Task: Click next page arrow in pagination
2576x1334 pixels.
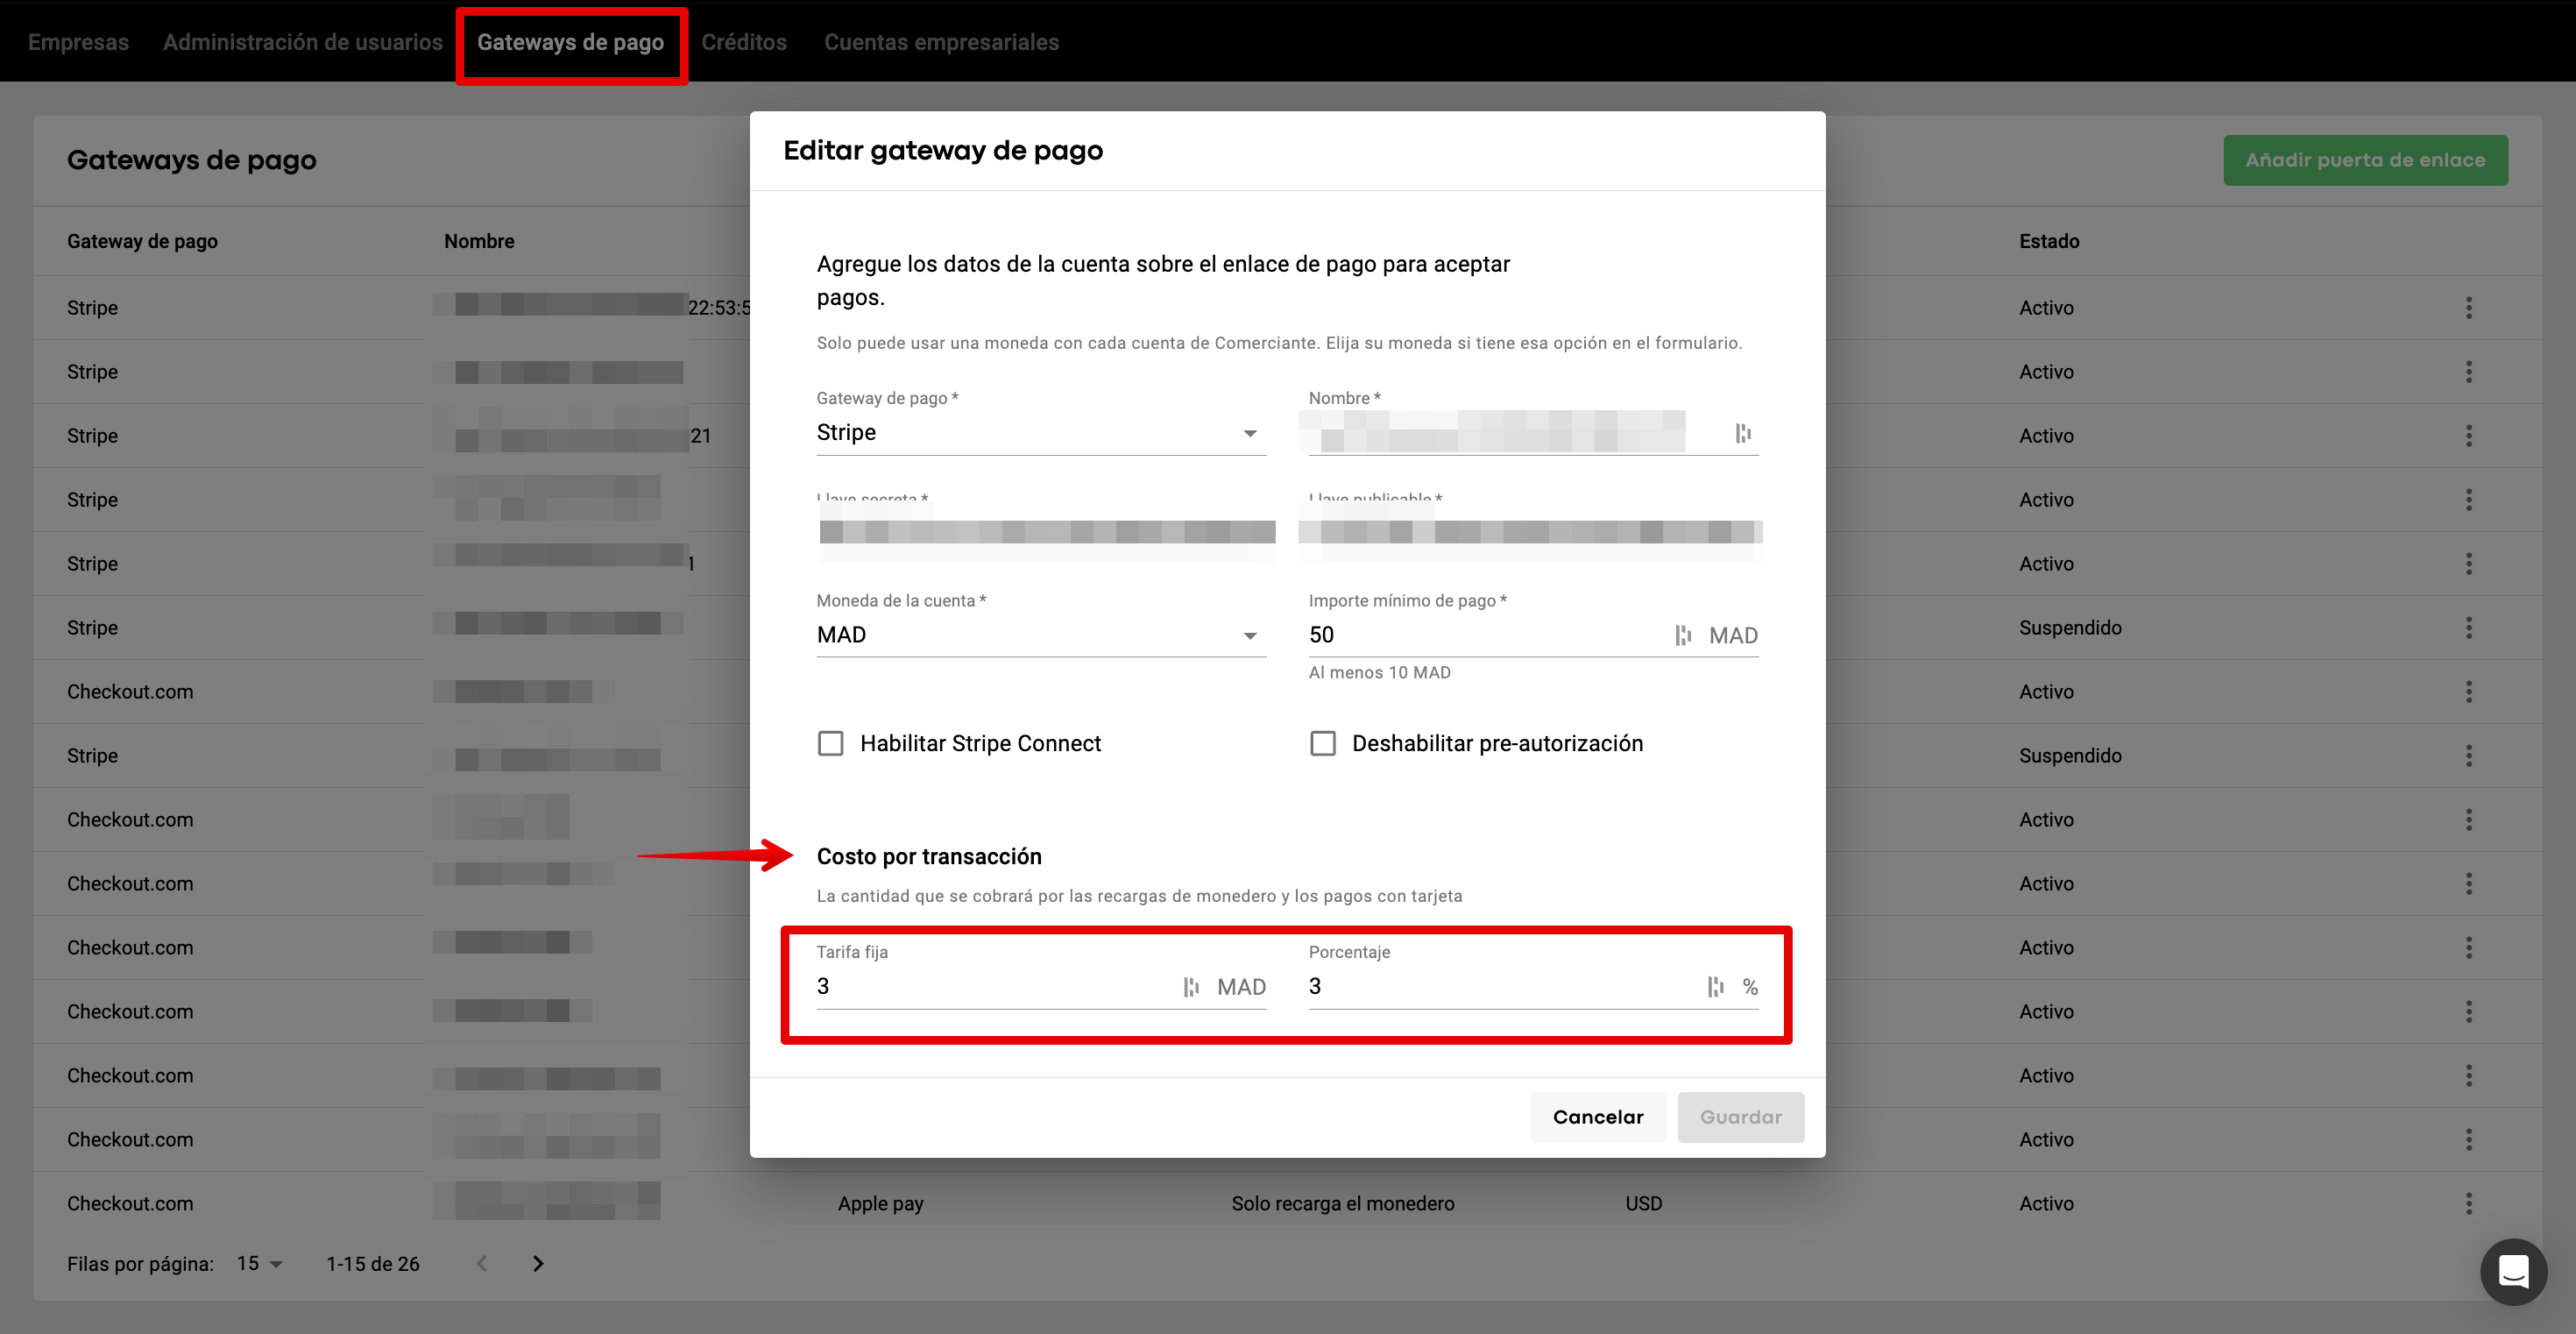Action: (538, 1263)
